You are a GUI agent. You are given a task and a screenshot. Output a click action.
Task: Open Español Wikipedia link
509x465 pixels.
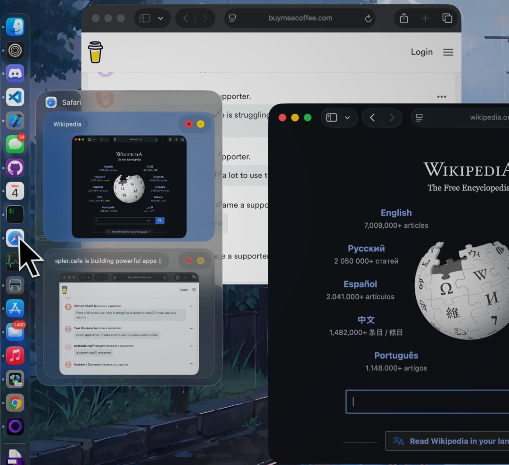[x=361, y=284]
